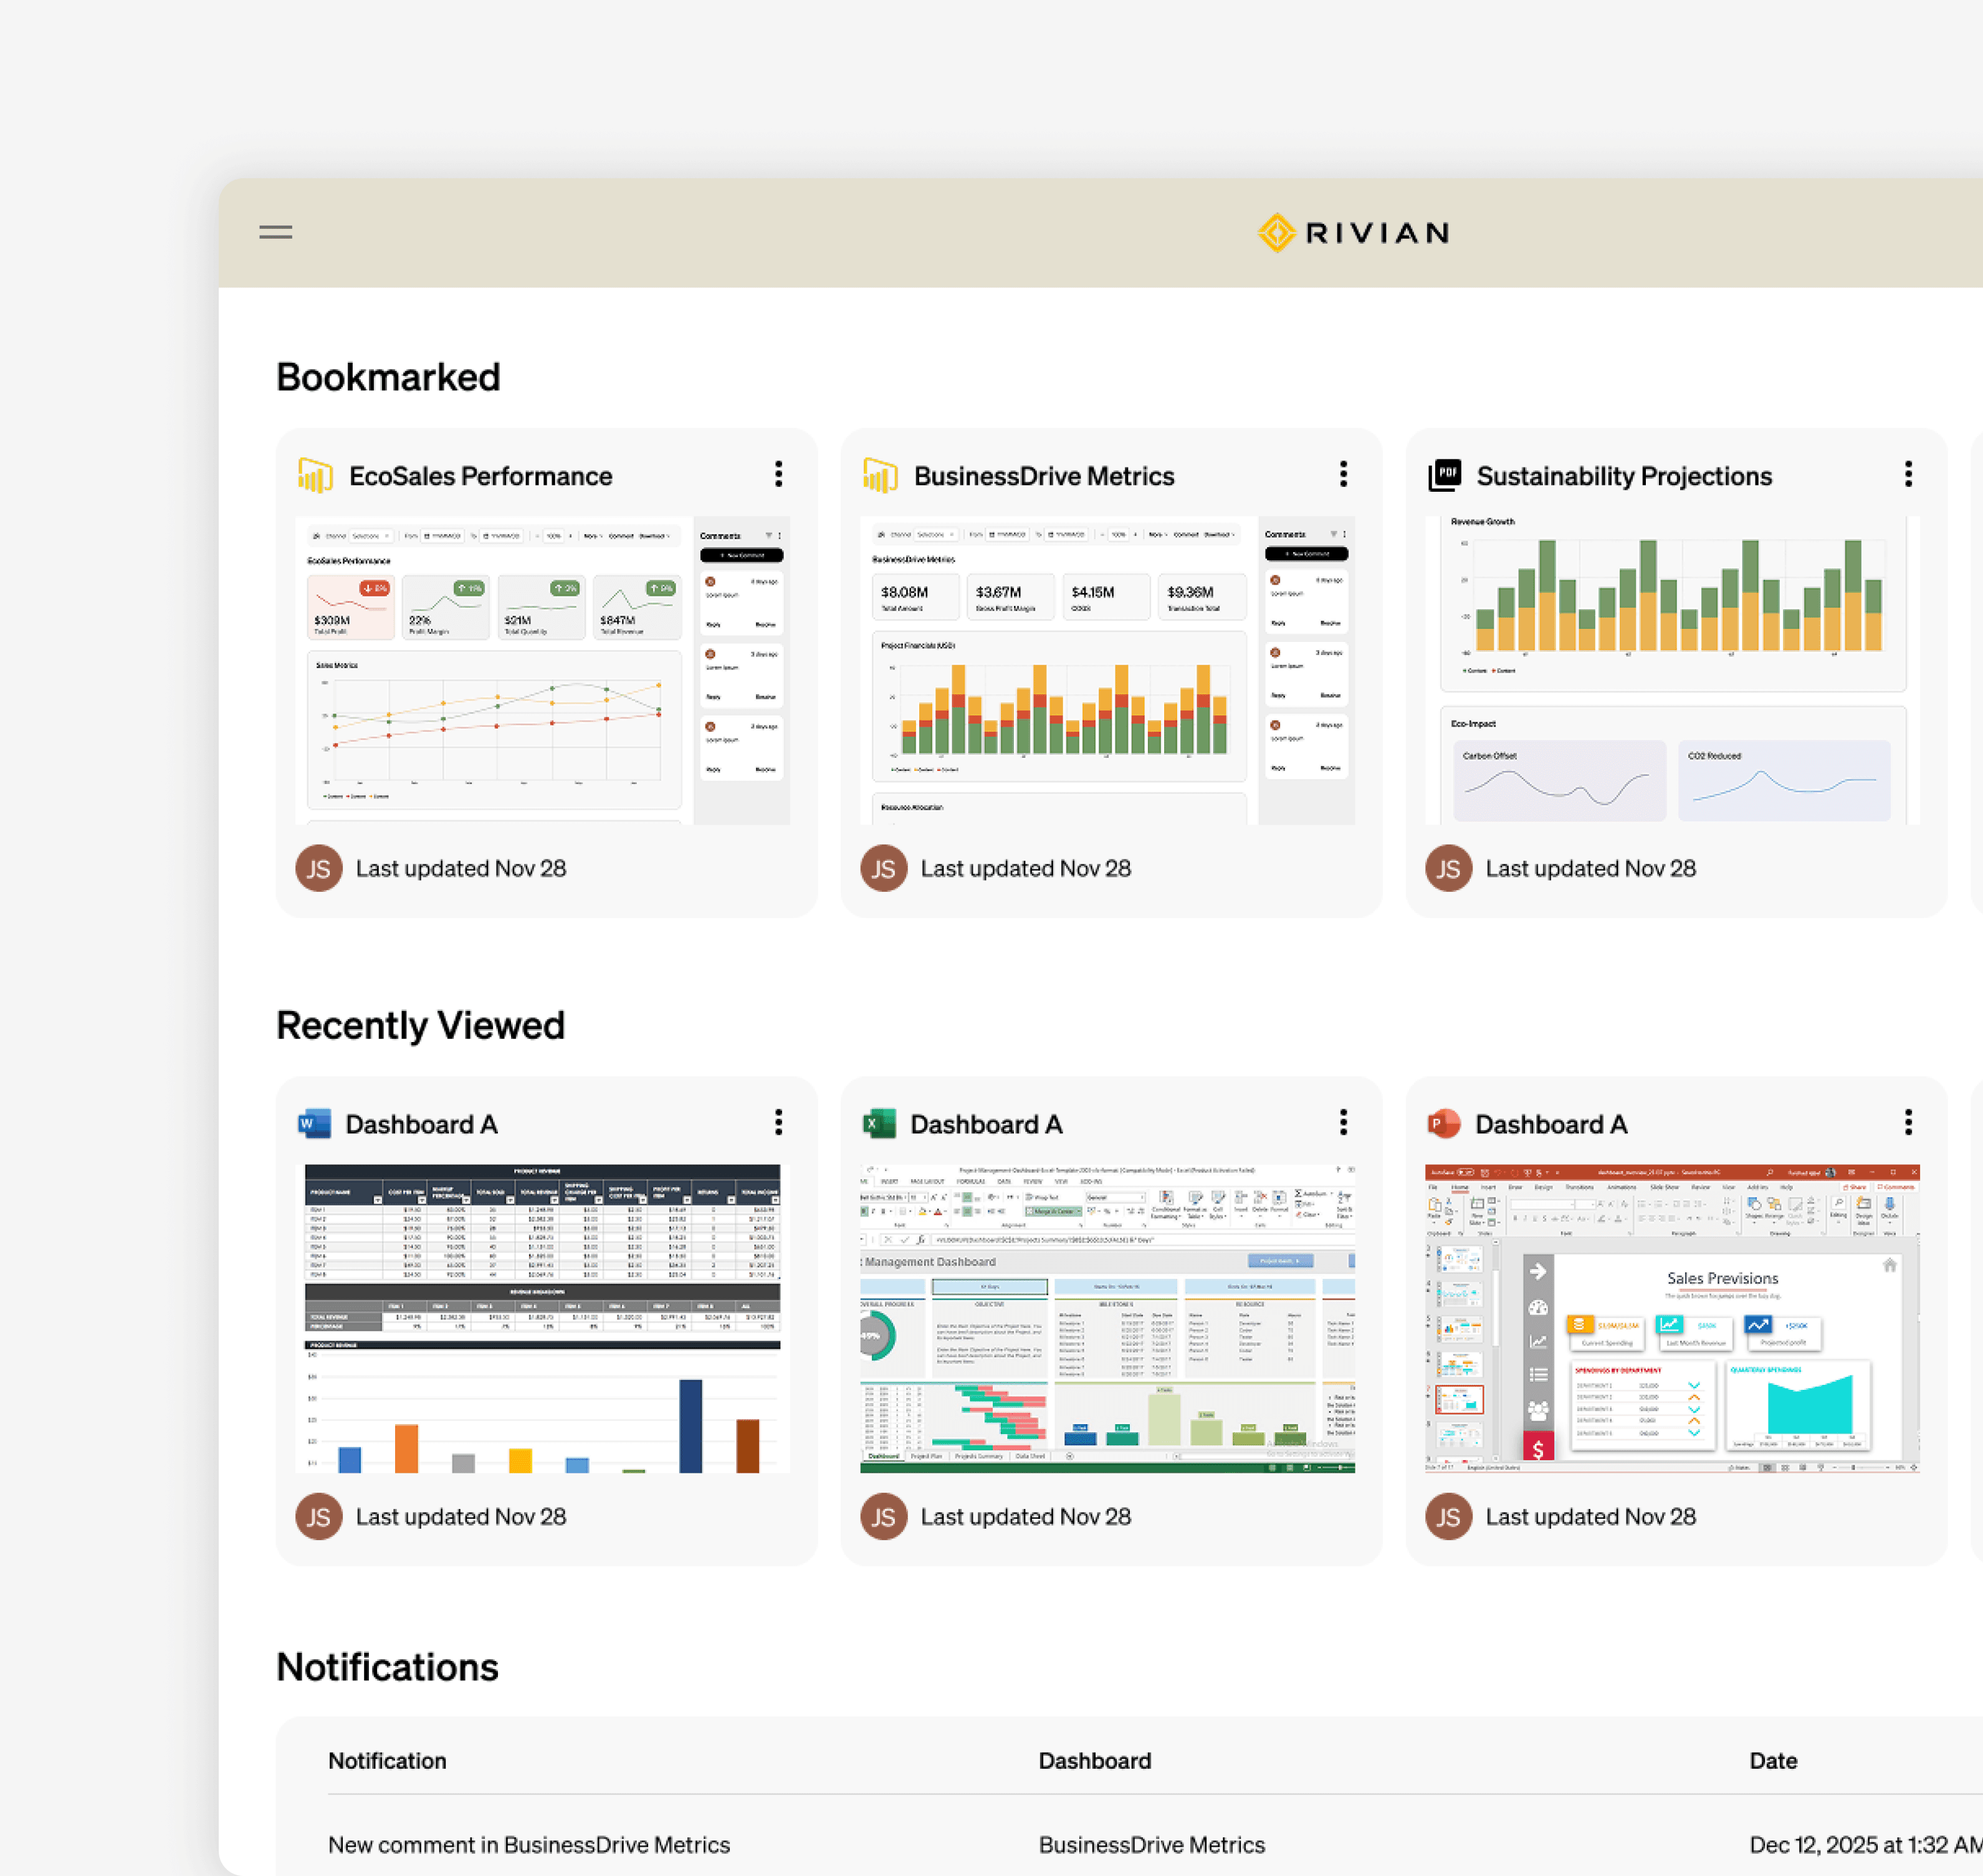The width and height of the screenshot is (1983, 1876).
Task: Open more options for Word Dashboard A
Action: point(778,1122)
